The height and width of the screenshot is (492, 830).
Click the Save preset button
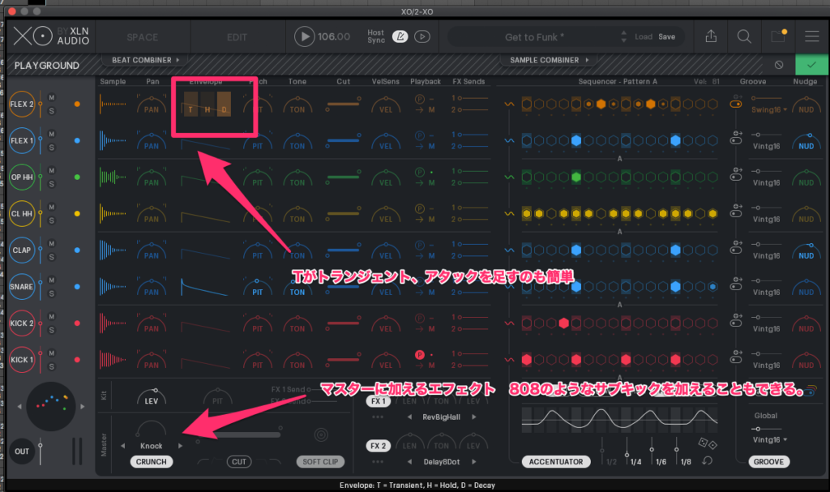666,37
